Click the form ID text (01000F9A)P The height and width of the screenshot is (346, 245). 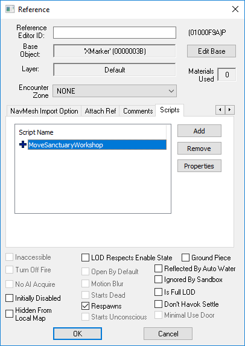pyautogui.click(x=207, y=33)
